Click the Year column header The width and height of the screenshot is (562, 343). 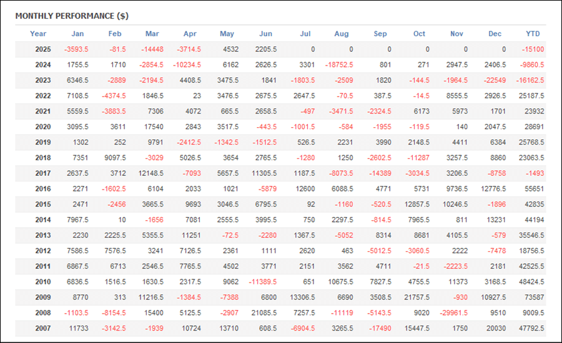point(38,34)
